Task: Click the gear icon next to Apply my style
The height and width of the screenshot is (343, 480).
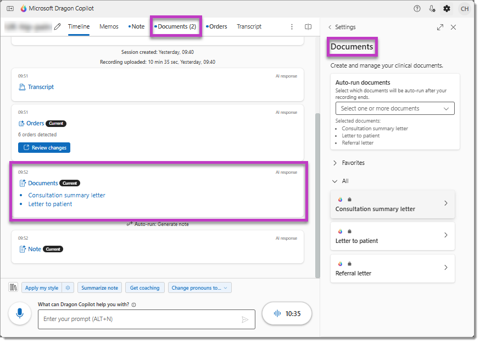Action: pos(67,287)
